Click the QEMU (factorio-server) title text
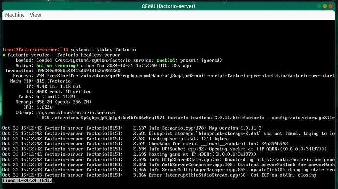338x189 pixels. [169, 6]
